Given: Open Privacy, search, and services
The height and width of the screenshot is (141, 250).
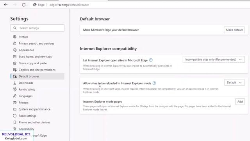Looking at the screenshot, I should 36,43.
